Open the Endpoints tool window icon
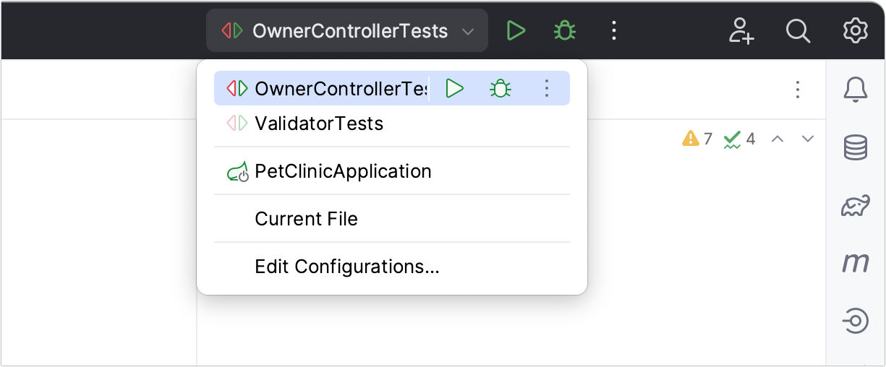 pyautogui.click(x=856, y=320)
